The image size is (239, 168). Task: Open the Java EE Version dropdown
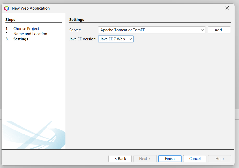[x=116, y=39]
